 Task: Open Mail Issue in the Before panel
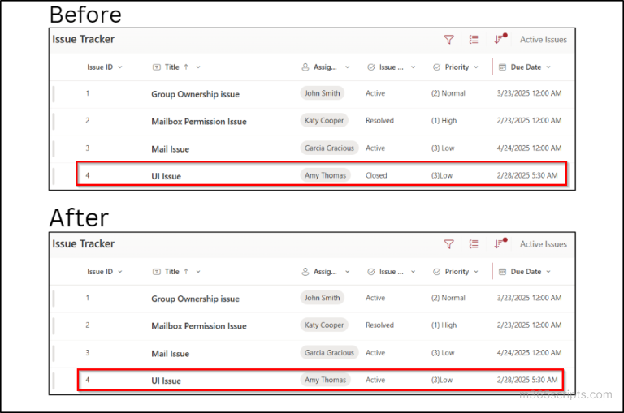(171, 149)
